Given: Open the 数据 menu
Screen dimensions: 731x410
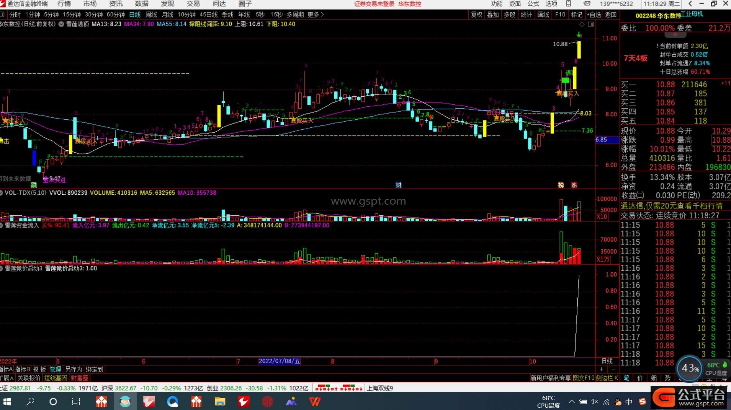Looking at the screenshot, I should click(142, 4).
